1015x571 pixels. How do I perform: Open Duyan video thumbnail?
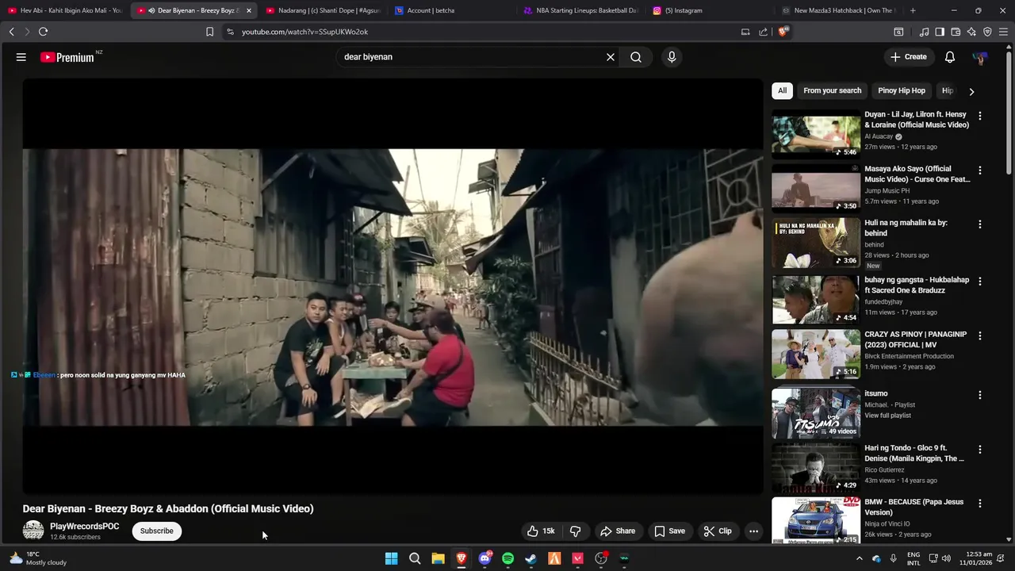tap(816, 134)
